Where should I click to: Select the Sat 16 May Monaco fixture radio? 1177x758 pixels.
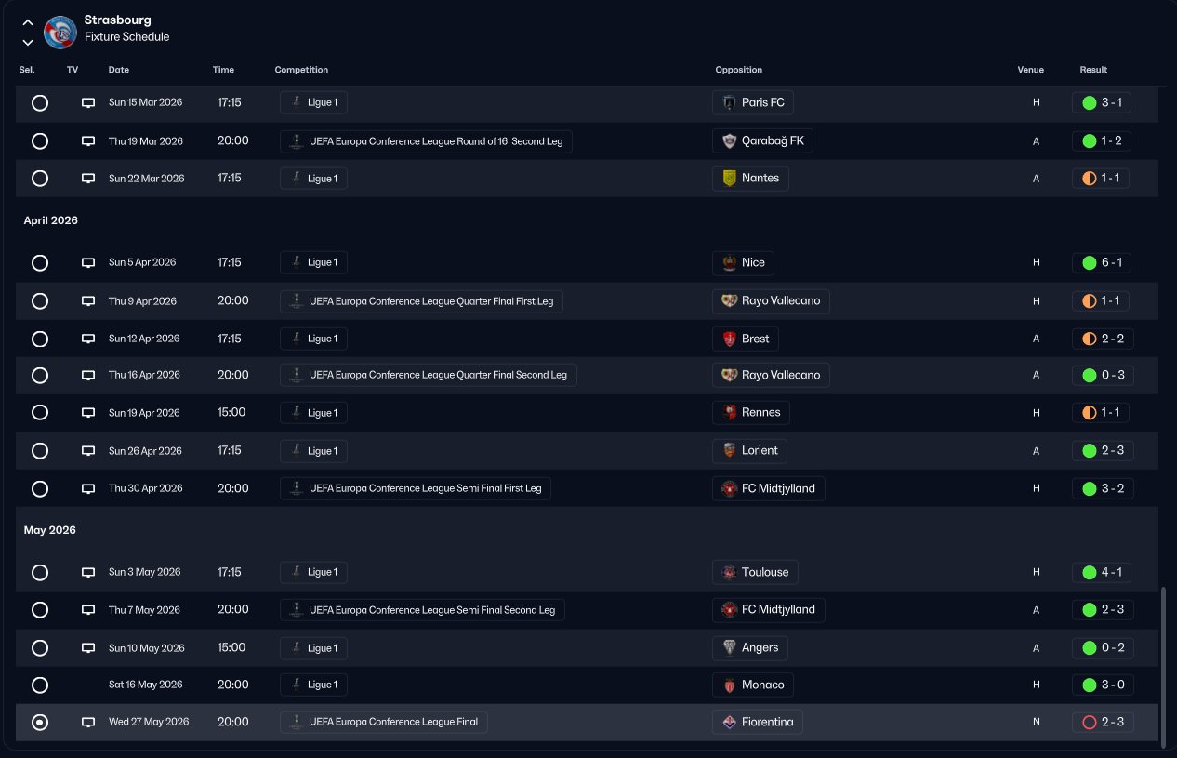(40, 685)
